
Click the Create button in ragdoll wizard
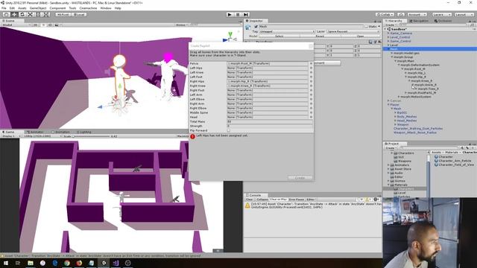[300, 178]
